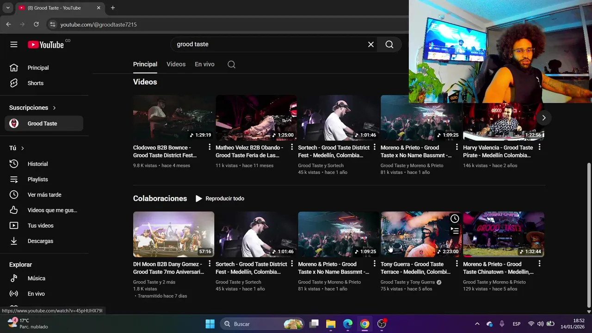Add Tony Guerra video to queue icon
The image size is (592, 333).
click(x=455, y=230)
